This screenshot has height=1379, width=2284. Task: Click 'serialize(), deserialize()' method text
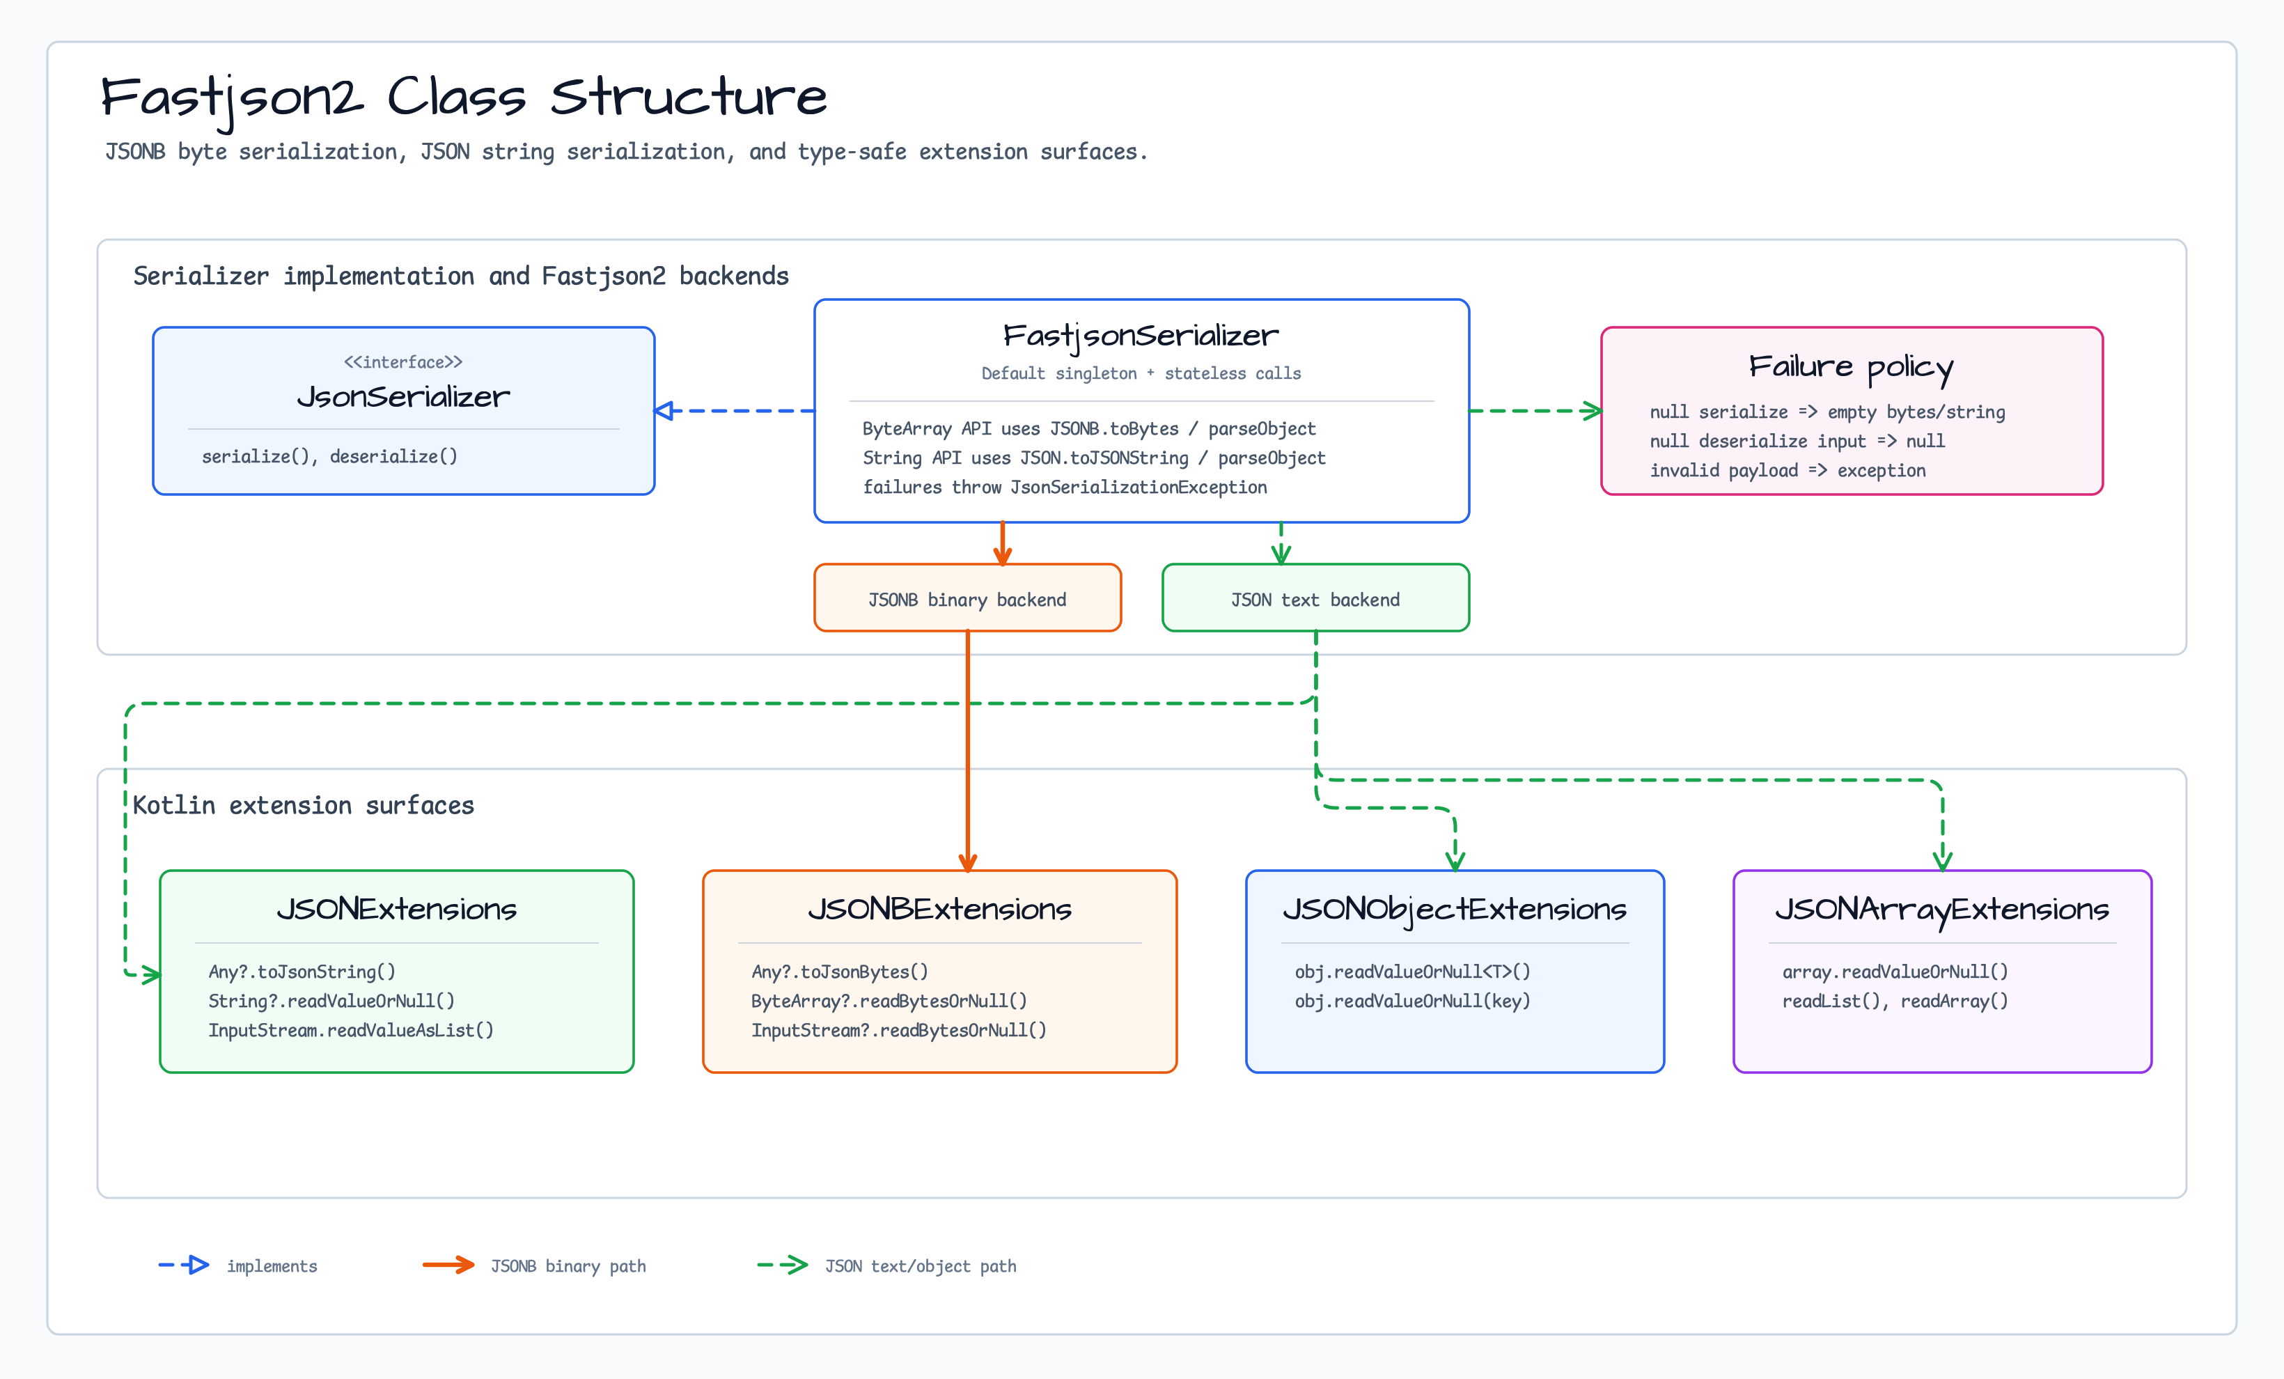pos(330,456)
